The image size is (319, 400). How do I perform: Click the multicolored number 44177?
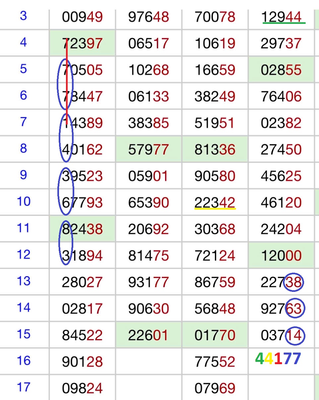(278, 359)
